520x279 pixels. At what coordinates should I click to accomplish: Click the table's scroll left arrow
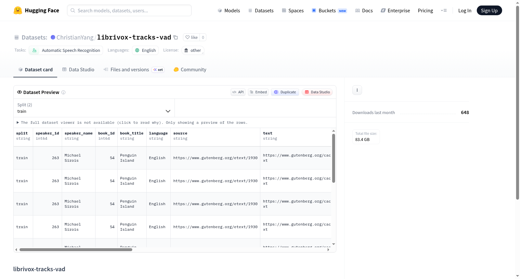[16, 250]
